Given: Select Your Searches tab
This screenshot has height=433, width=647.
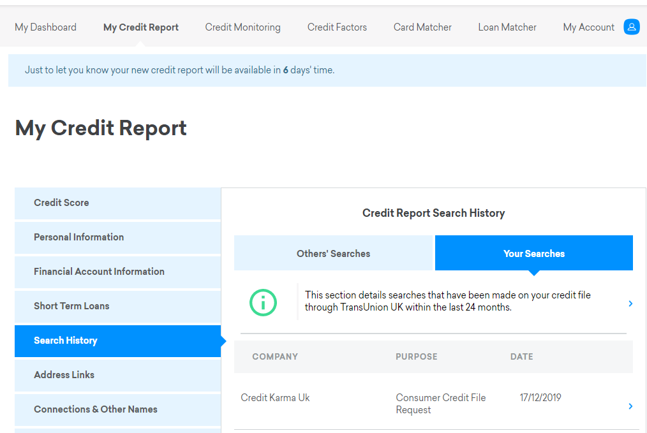Looking at the screenshot, I should 534,253.
